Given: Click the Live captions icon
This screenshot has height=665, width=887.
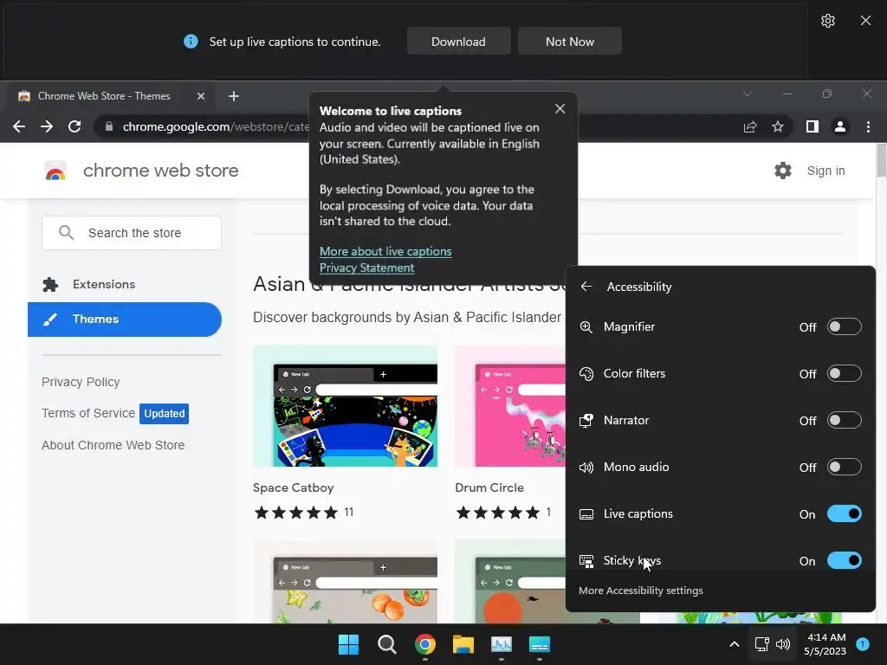Looking at the screenshot, I should pos(586,514).
